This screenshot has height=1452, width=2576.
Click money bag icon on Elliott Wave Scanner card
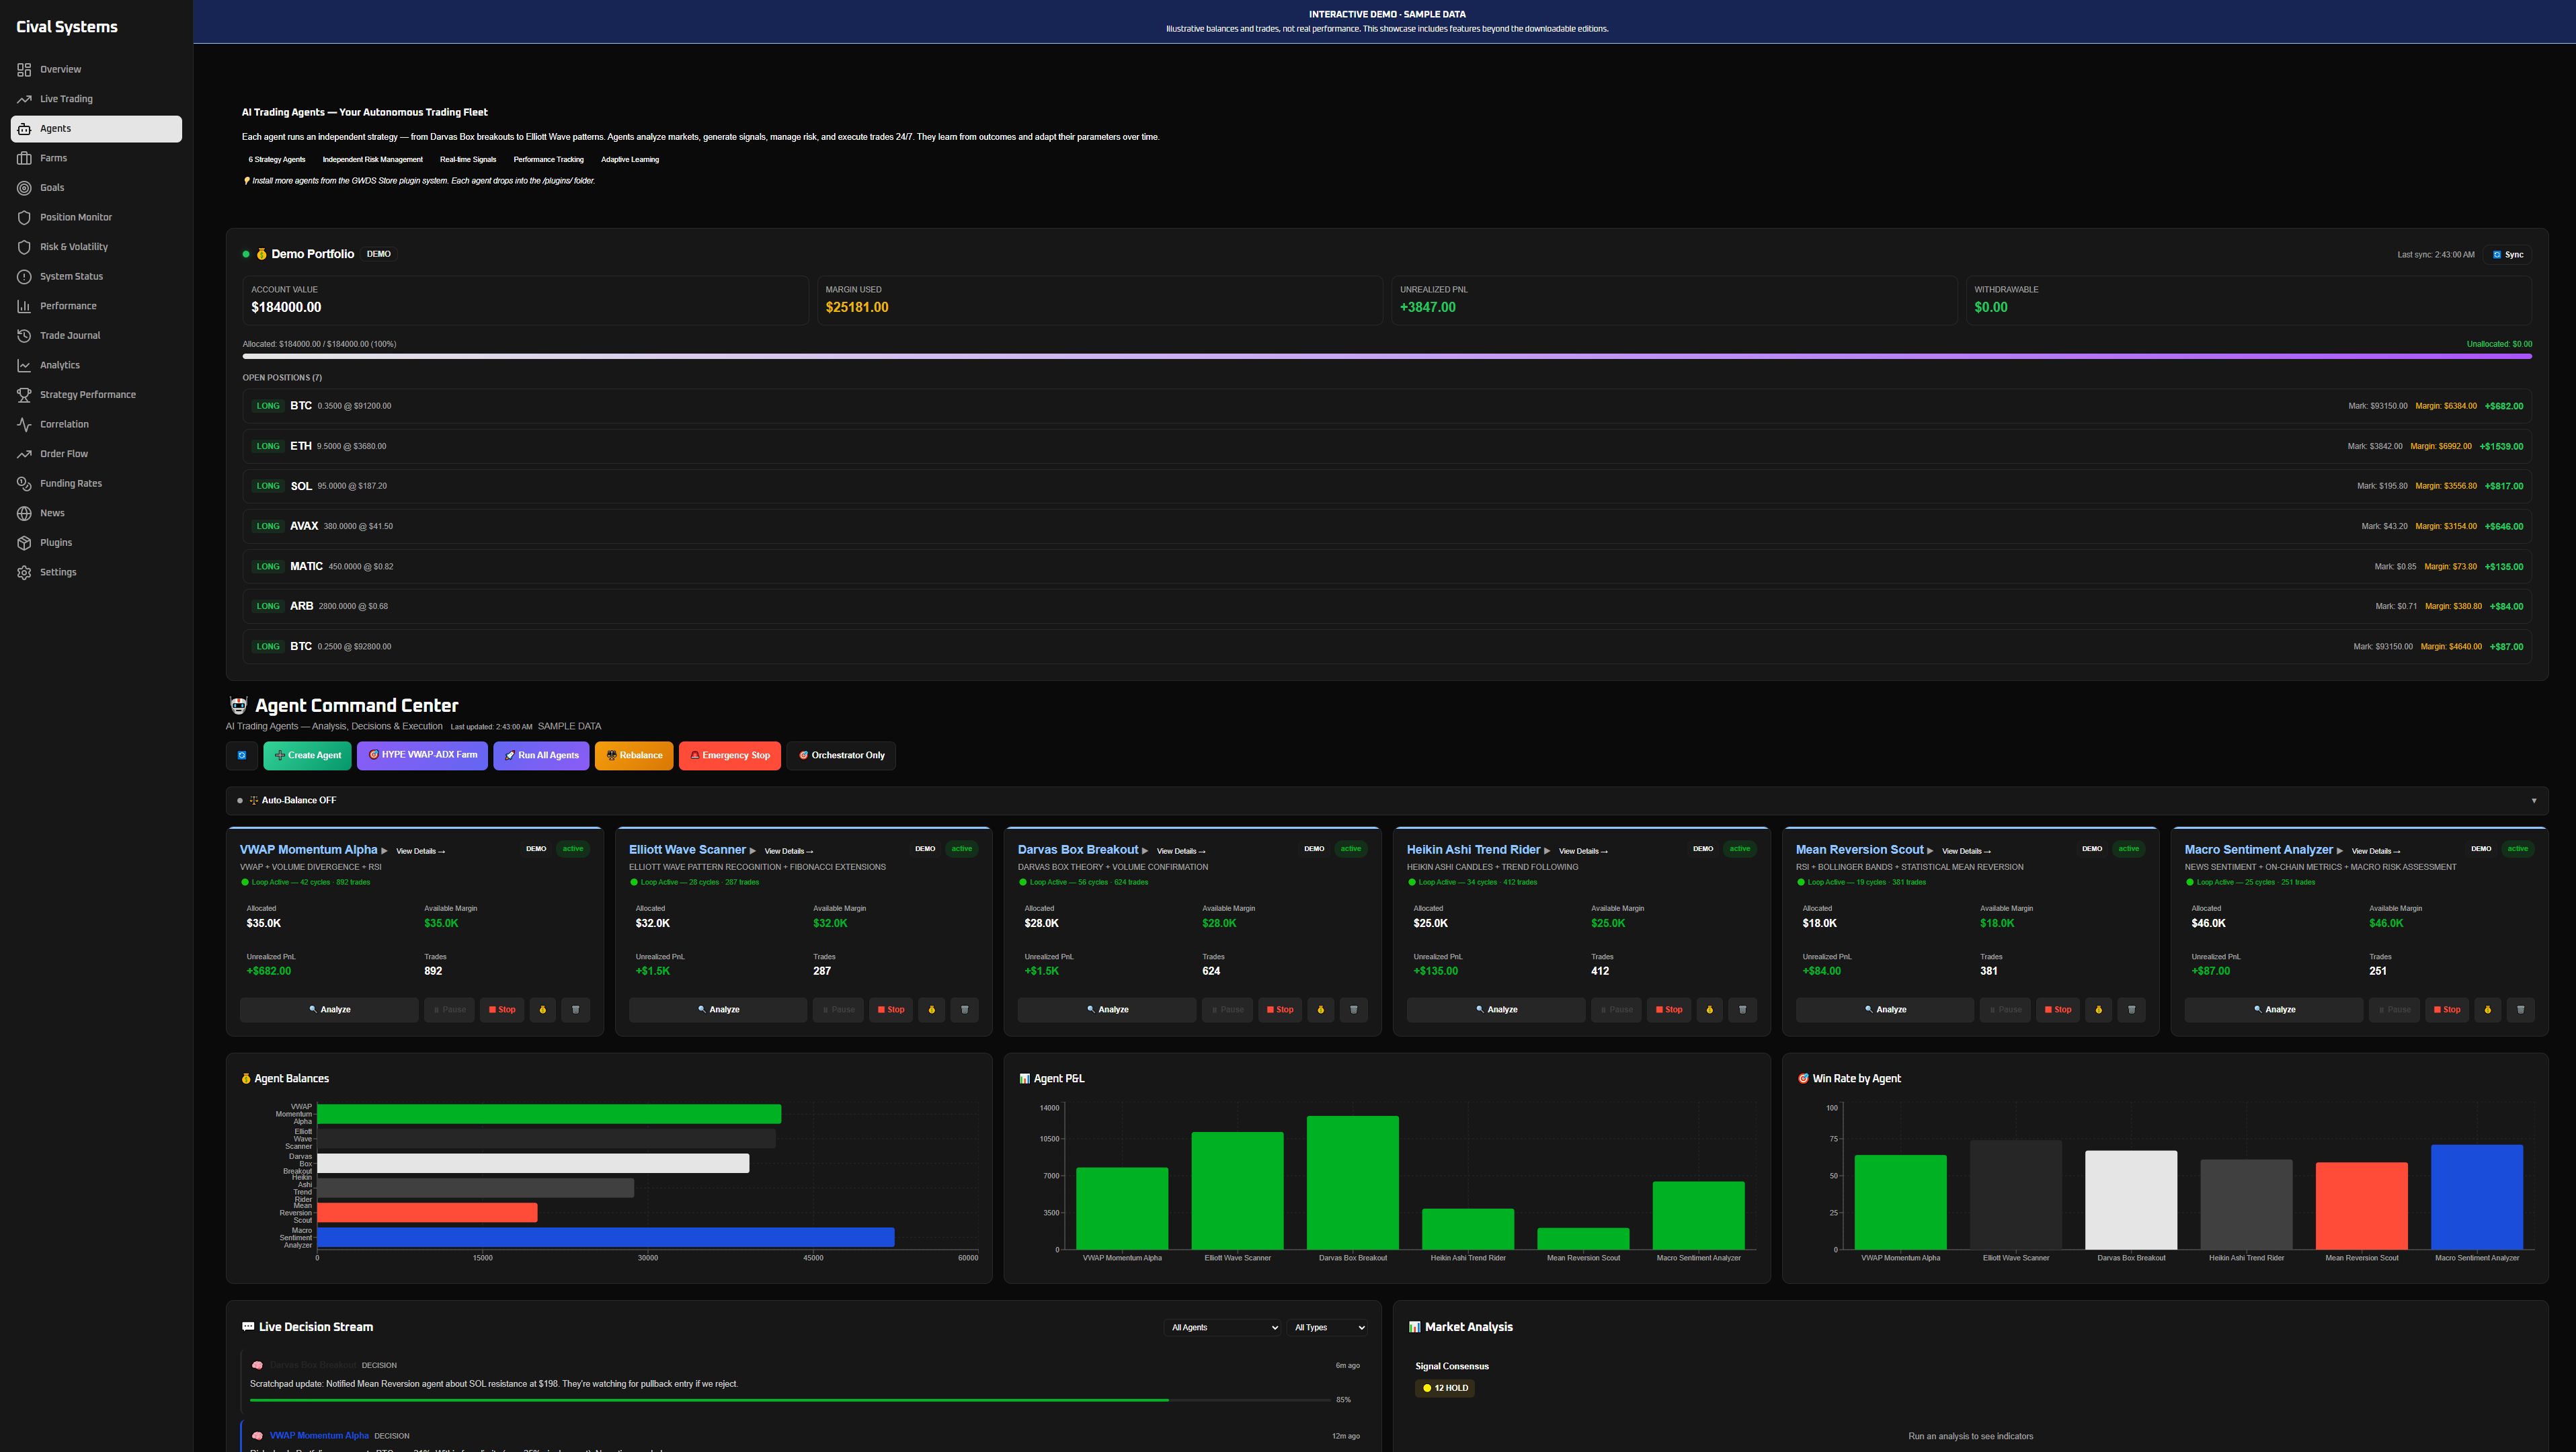(x=931, y=1010)
